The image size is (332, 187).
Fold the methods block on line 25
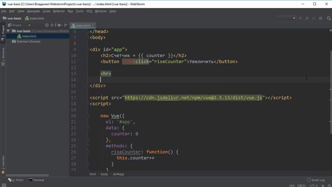coord(88,146)
